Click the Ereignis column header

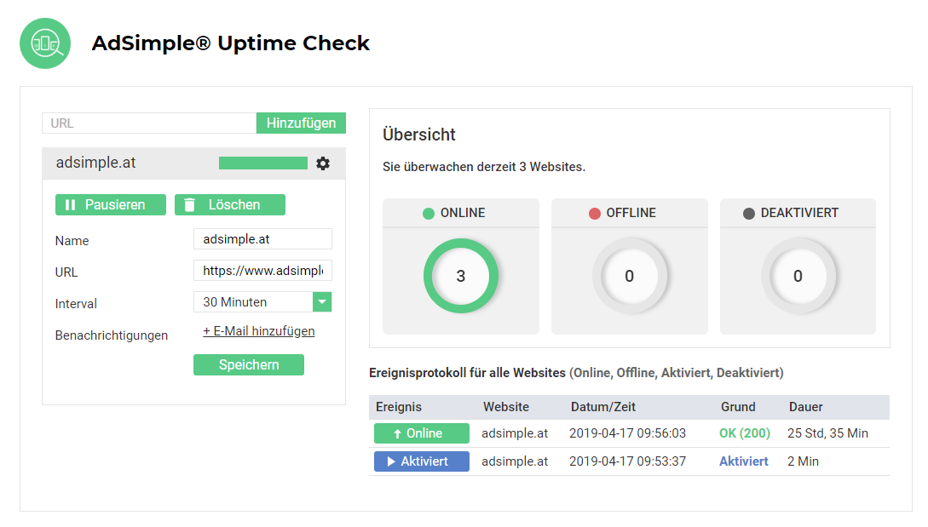pyautogui.click(x=399, y=407)
